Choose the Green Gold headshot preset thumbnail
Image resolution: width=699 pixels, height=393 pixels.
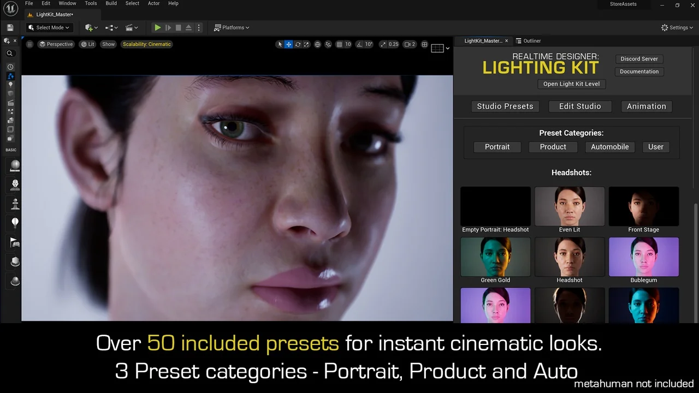point(495,257)
